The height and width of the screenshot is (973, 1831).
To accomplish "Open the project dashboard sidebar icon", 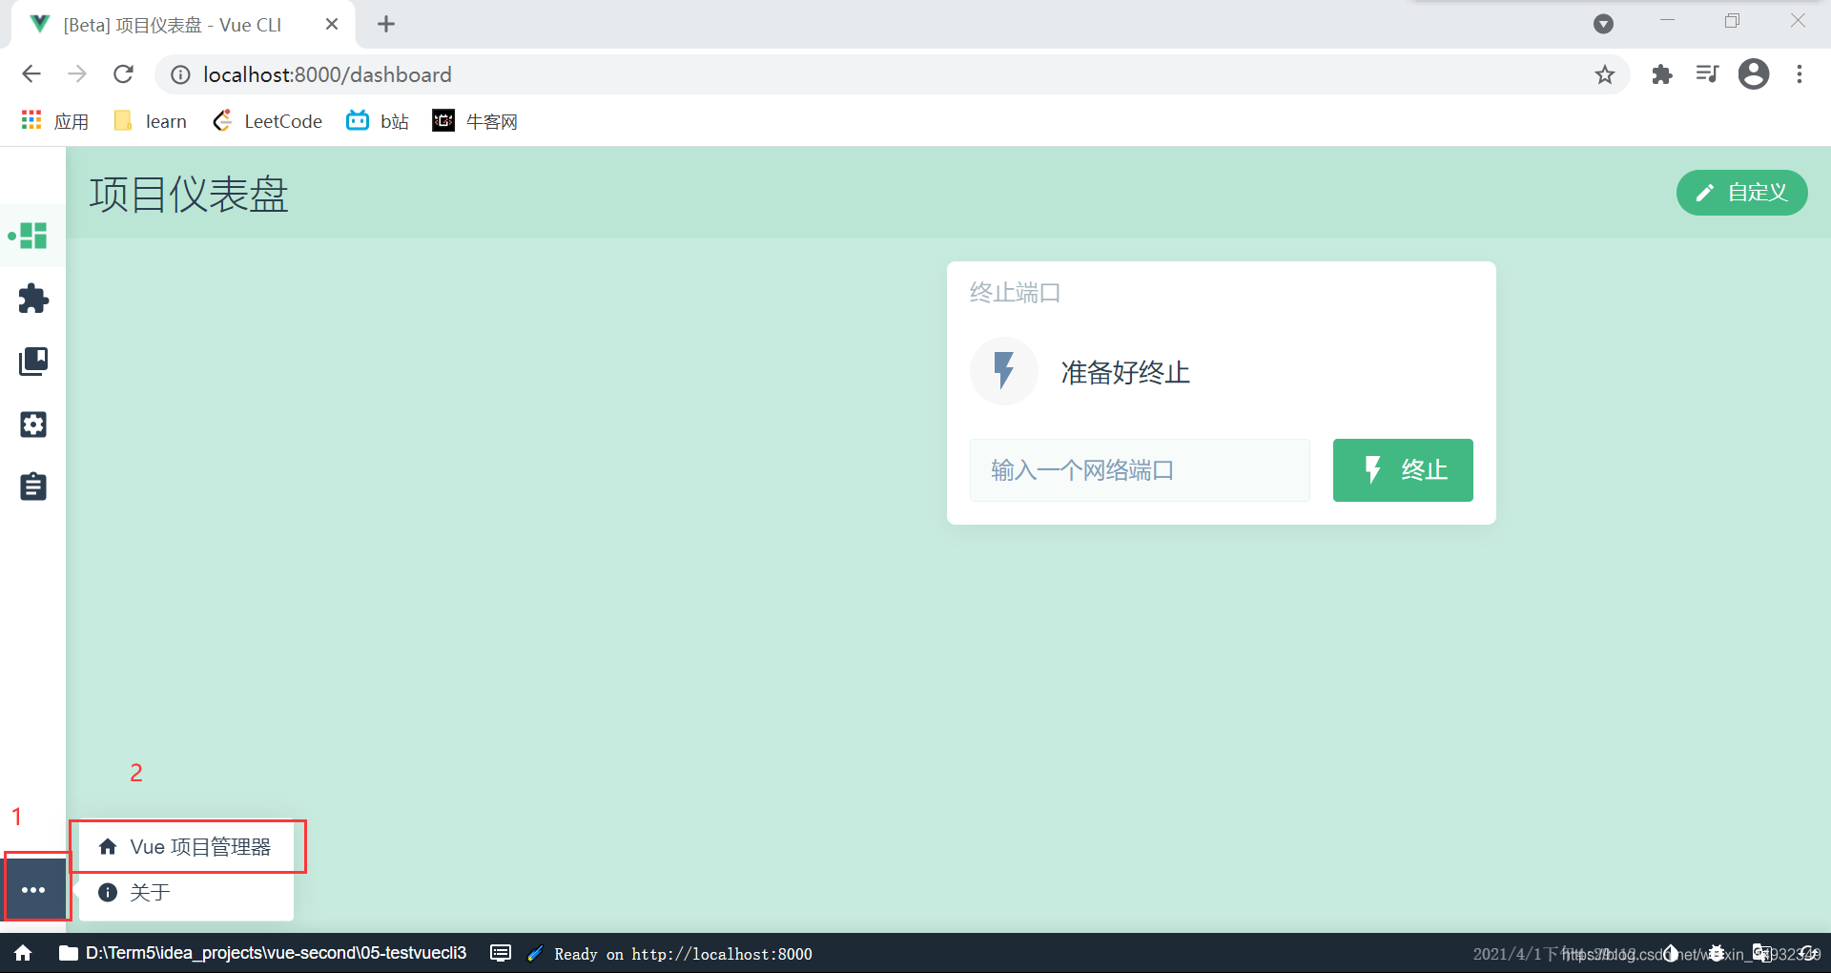I will pyautogui.click(x=33, y=236).
